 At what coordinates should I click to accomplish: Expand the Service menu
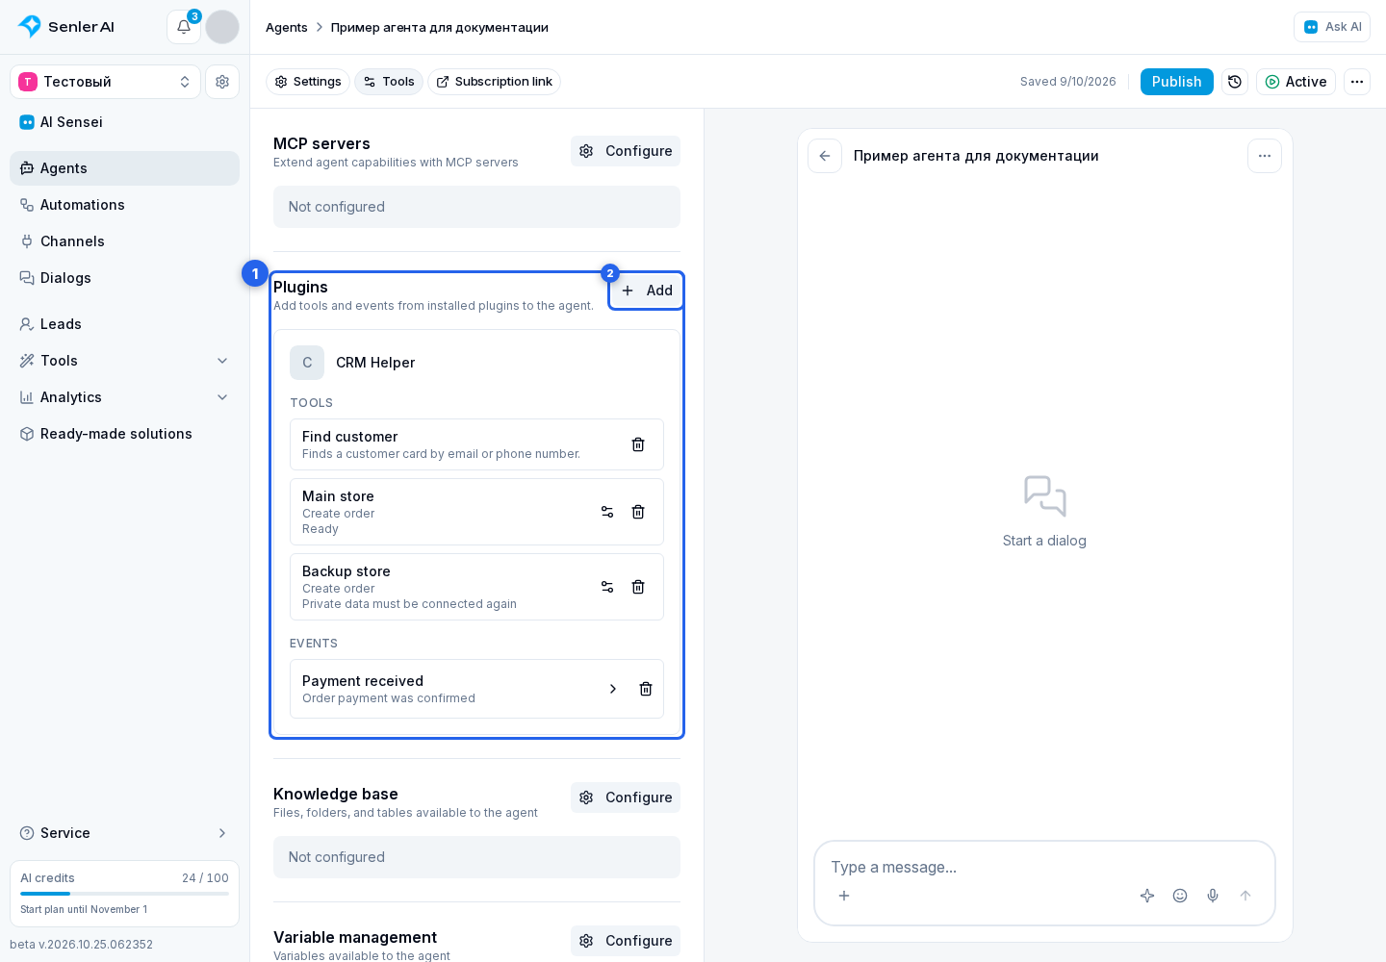coord(125,833)
